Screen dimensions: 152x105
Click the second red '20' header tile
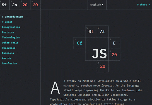tap(35, 5)
